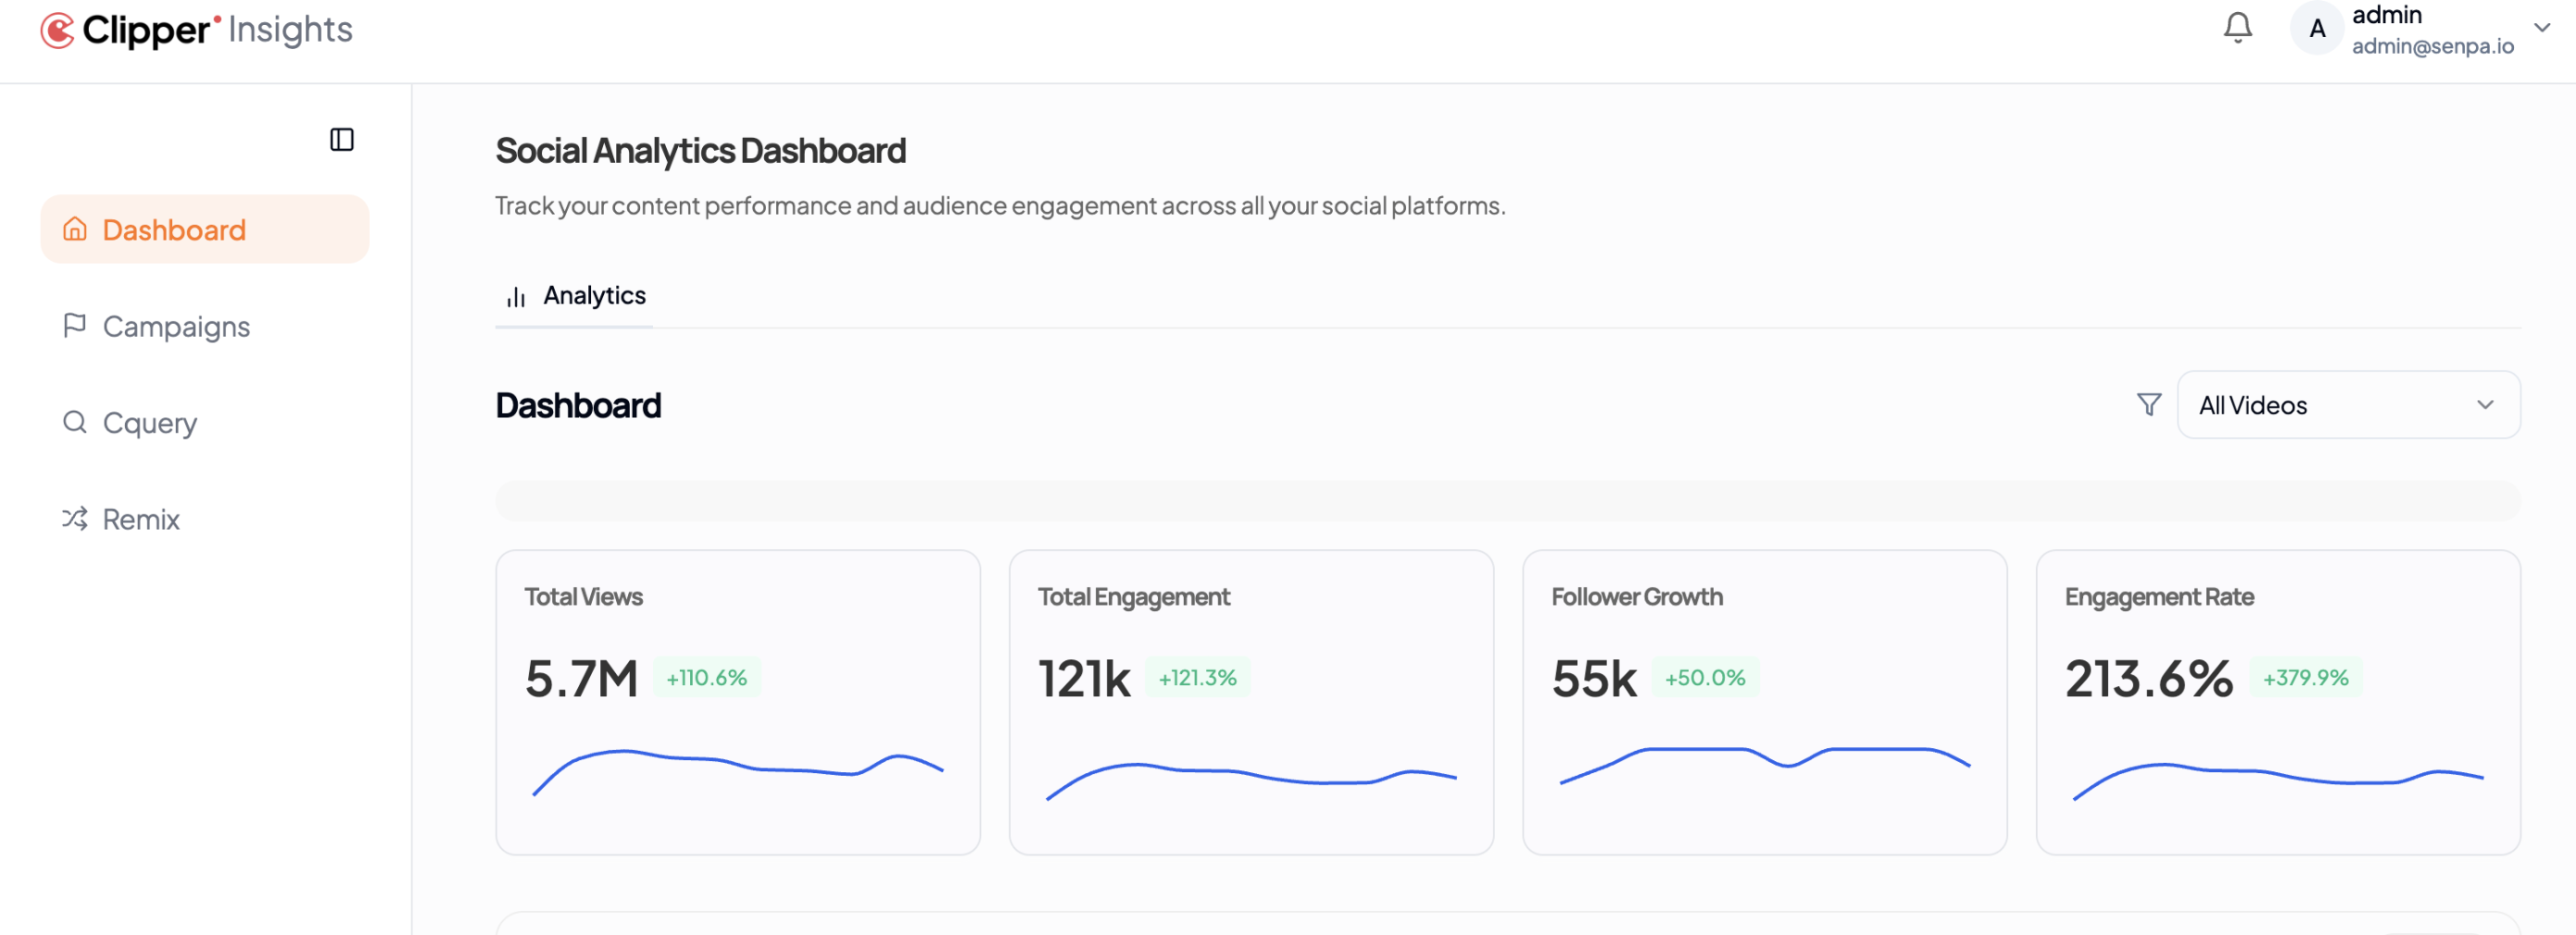Navigate to Dashboard in the sidebar
The width and height of the screenshot is (2576, 935).
click(173, 229)
